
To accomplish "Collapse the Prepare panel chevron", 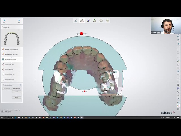I will click(x=21, y=30).
